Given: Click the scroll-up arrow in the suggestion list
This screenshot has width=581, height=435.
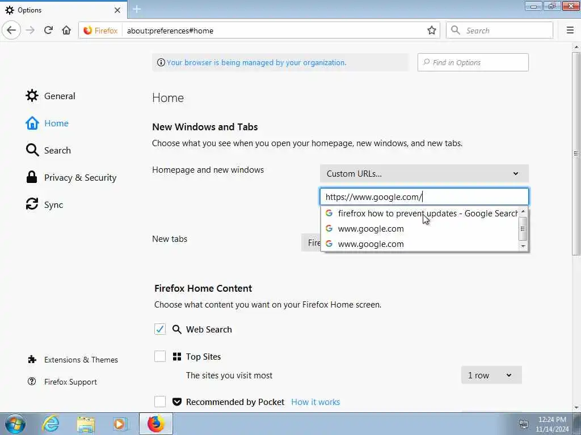Looking at the screenshot, I should [523, 211].
